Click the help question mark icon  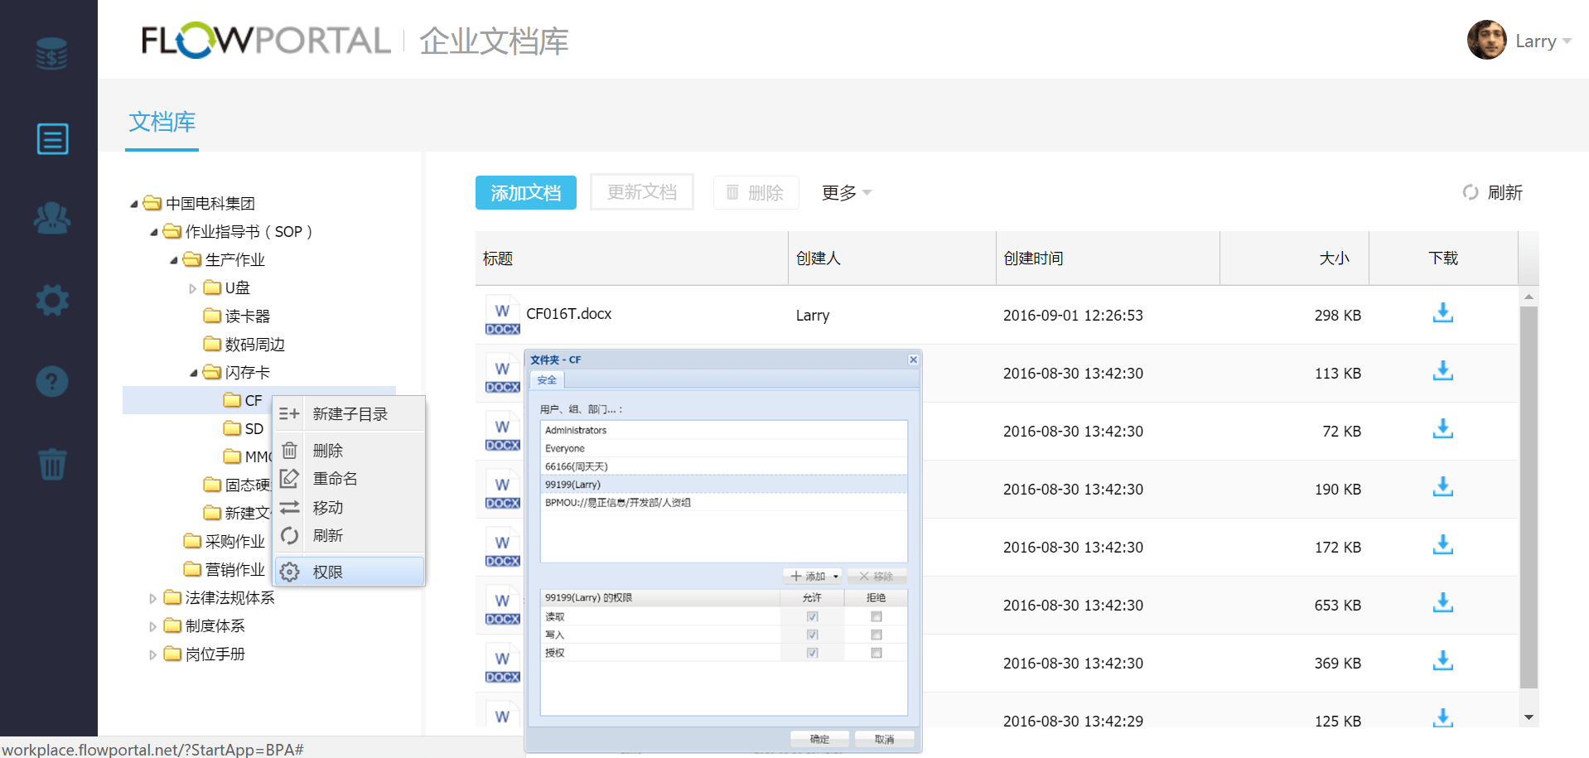52,382
